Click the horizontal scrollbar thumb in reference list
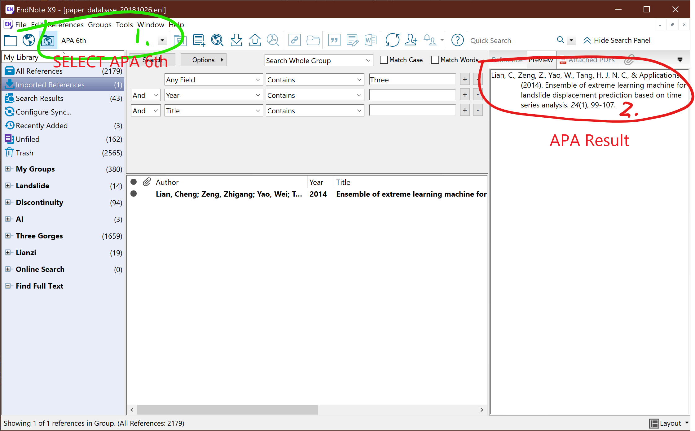The width and height of the screenshot is (695, 431). tap(227, 409)
